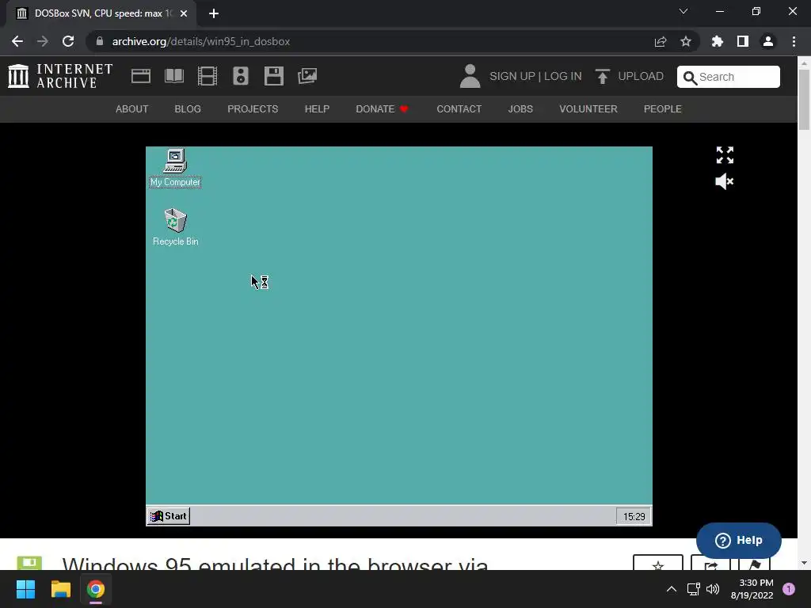Show hidden system tray icons

click(672, 589)
